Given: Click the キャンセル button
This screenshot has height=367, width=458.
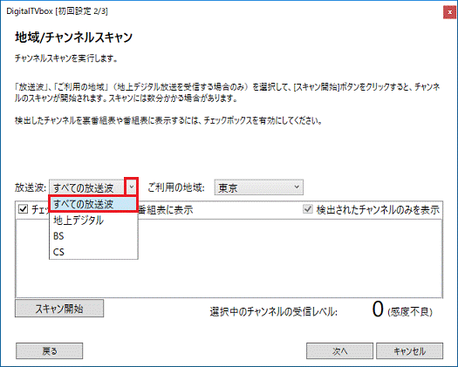Looking at the screenshot, I should [x=409, y=350].
